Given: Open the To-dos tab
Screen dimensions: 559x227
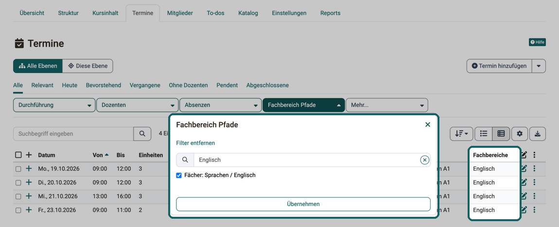Looking at the screenshot, I should click(216, 13).
